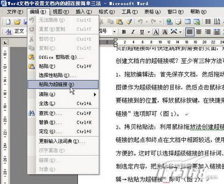
Task: Choose 粘贴为超链接(H) in Edit menu
Action: click(63, 85)
